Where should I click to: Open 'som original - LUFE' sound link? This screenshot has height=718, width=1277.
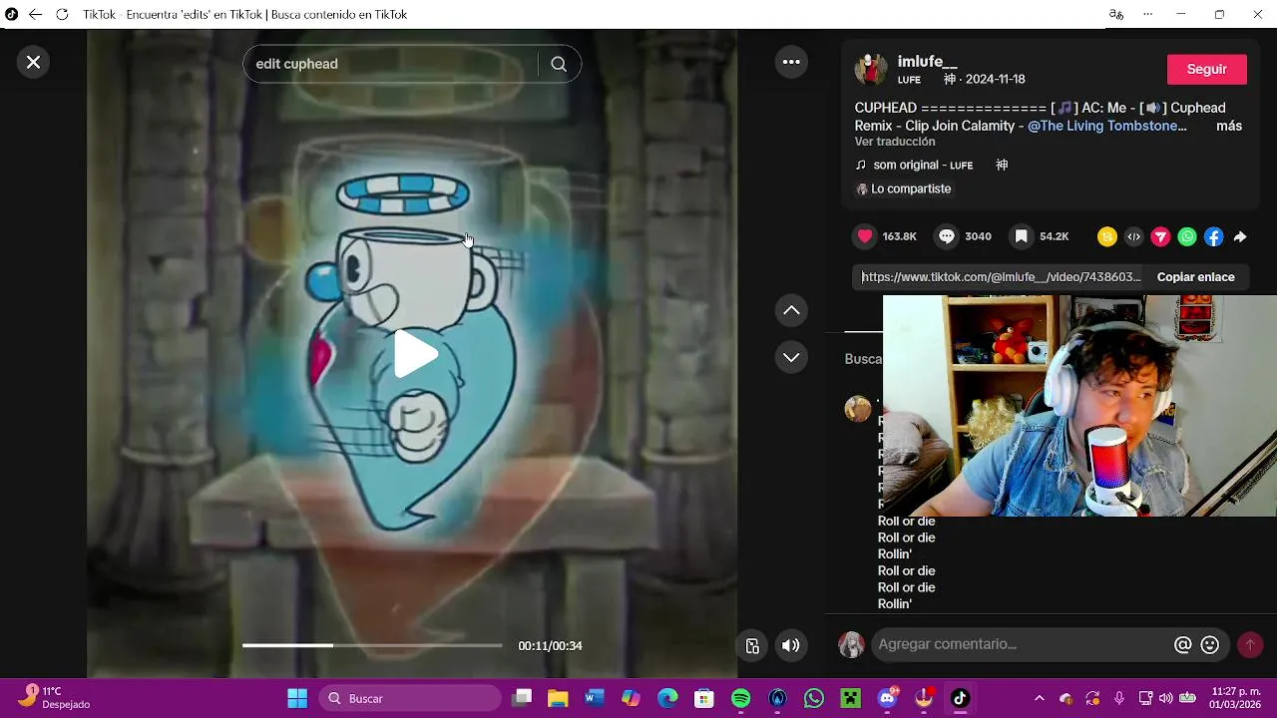(x=922, y=165)
